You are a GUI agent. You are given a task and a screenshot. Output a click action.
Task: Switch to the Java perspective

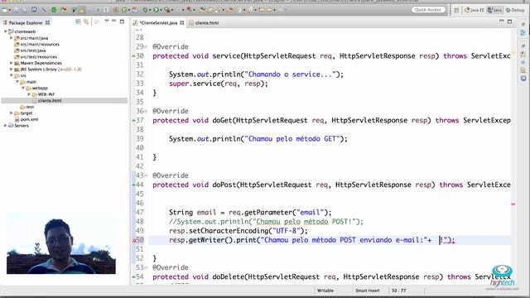494,10
